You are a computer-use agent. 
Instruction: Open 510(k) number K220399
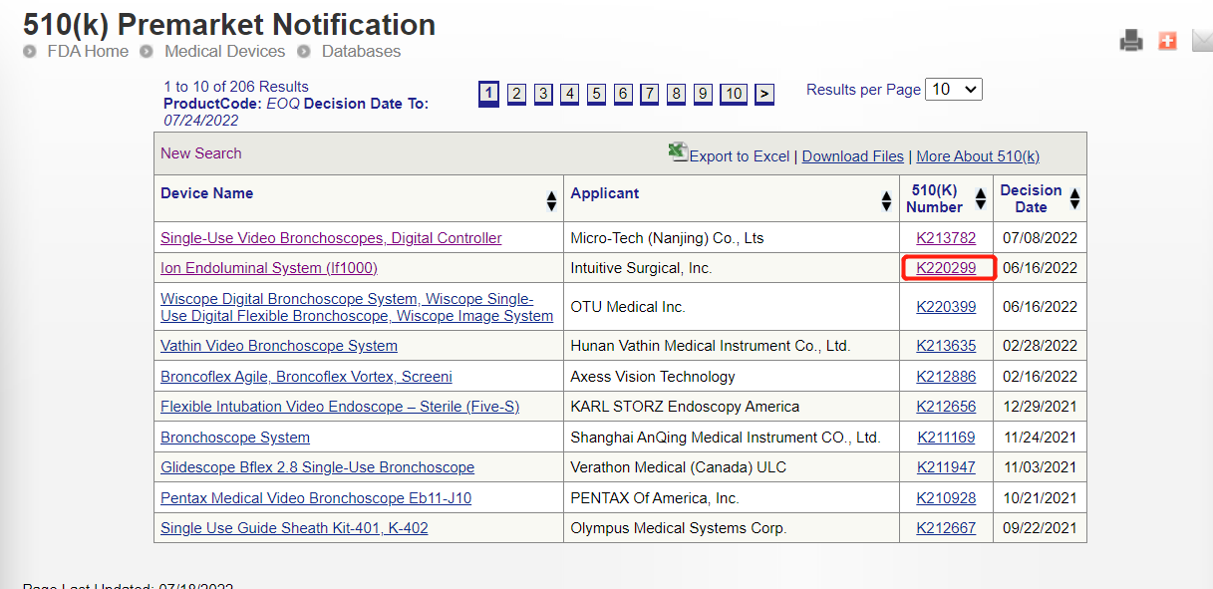tap(946, 307)
